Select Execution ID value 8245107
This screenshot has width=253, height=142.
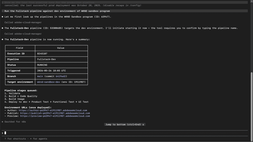42,54
